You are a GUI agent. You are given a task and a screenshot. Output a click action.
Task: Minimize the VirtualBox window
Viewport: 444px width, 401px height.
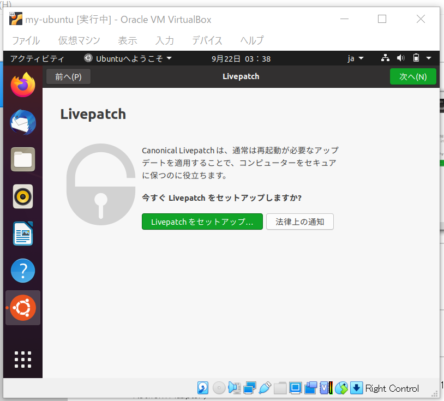click(x=344, y=19)
